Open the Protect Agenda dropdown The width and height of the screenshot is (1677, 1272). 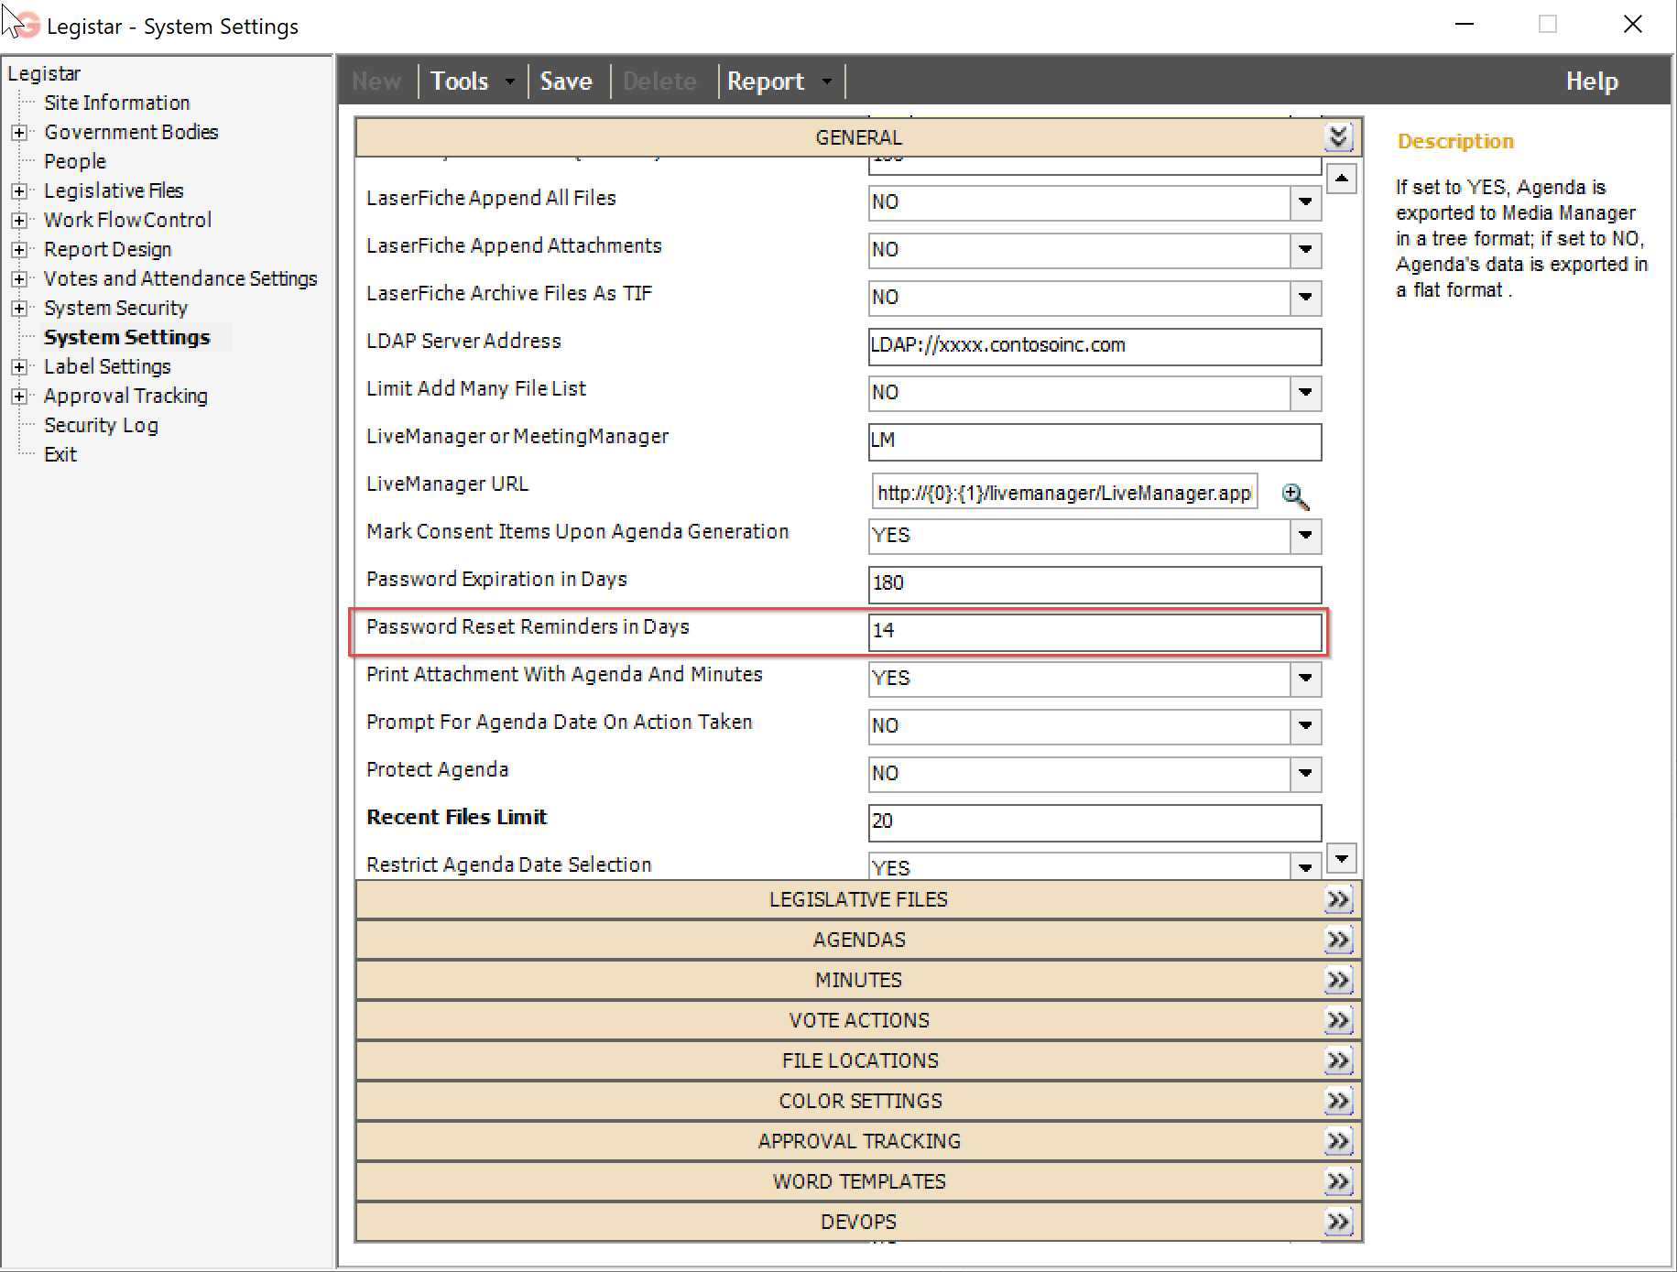click(x=1304, y=774)
